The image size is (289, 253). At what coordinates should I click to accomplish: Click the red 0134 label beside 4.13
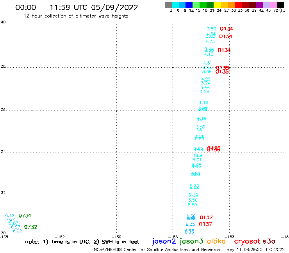[224, 50]
